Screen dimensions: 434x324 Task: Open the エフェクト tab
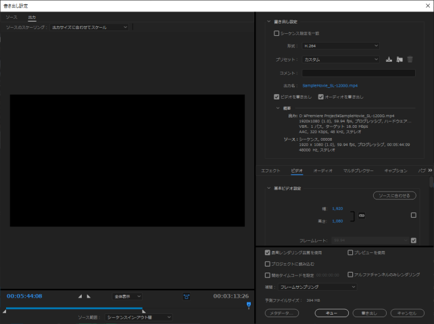270,170
